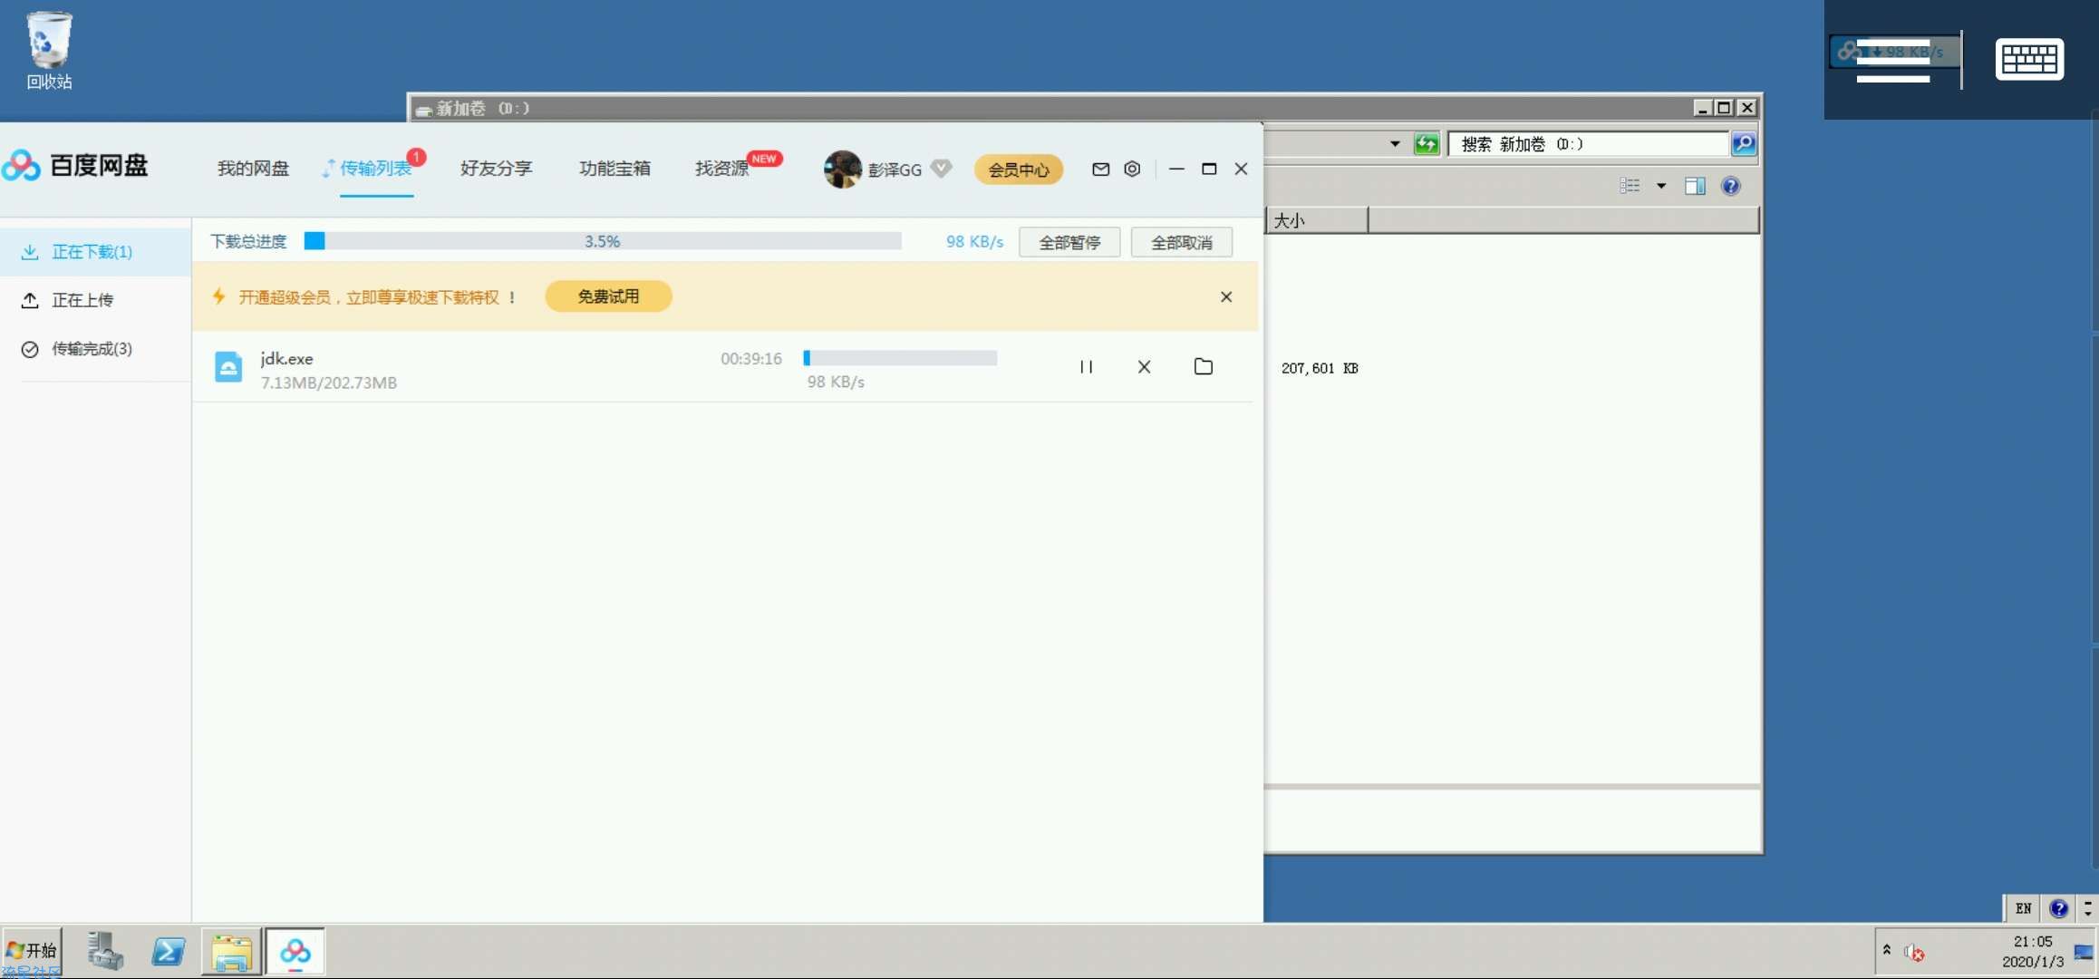Click the membership diamond badge icon
This screenshot has width=2099, height=979.
(942, 168)
